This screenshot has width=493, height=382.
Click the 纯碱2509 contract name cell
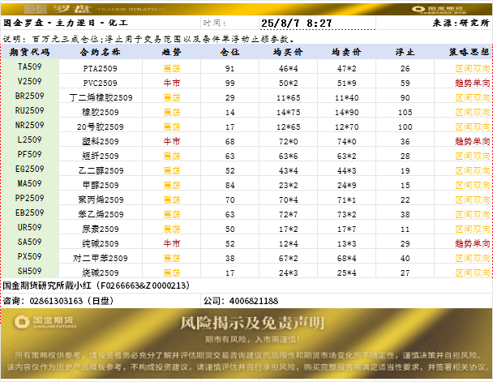click(101, 243)
